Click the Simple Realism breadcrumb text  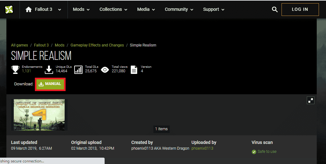[143, 45]
